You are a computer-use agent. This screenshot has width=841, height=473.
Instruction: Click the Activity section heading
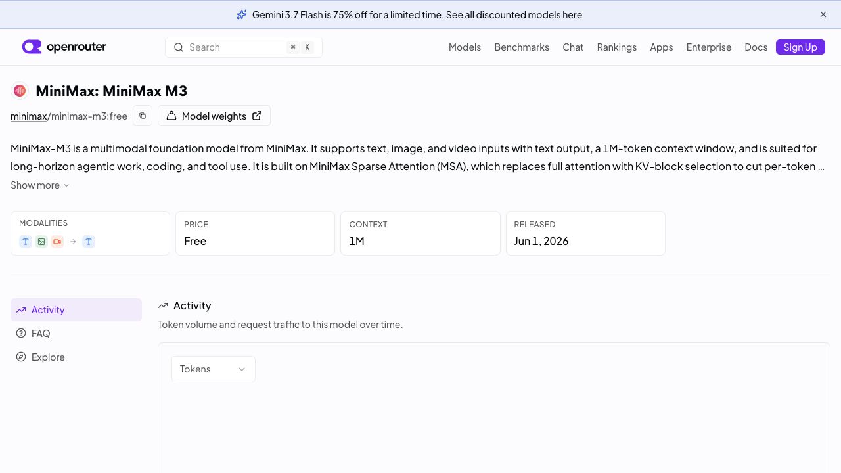192,305
